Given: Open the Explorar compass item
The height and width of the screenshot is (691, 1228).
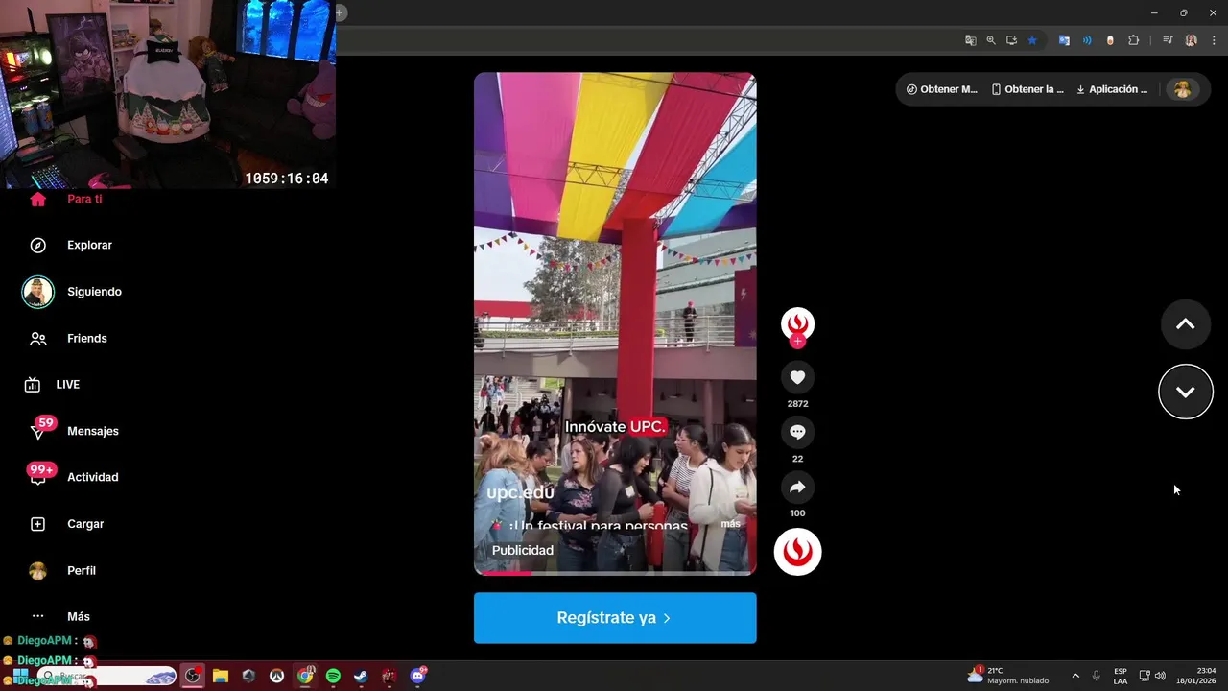Looking at the screenshot, I should coord(70,245).
